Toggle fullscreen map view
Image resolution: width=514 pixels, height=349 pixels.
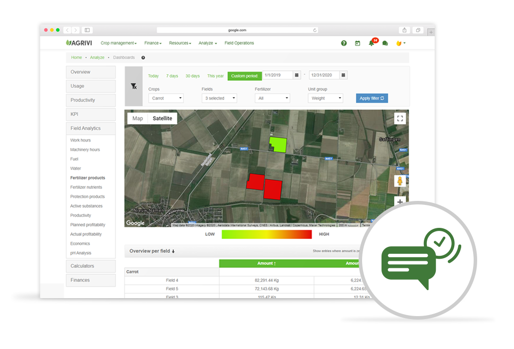click(x=400, y=119)
